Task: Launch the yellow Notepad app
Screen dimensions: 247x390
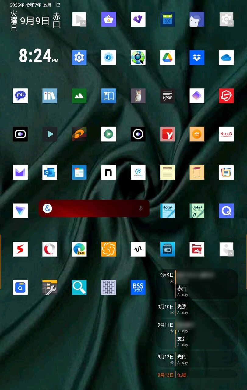Action: [168, 172]
